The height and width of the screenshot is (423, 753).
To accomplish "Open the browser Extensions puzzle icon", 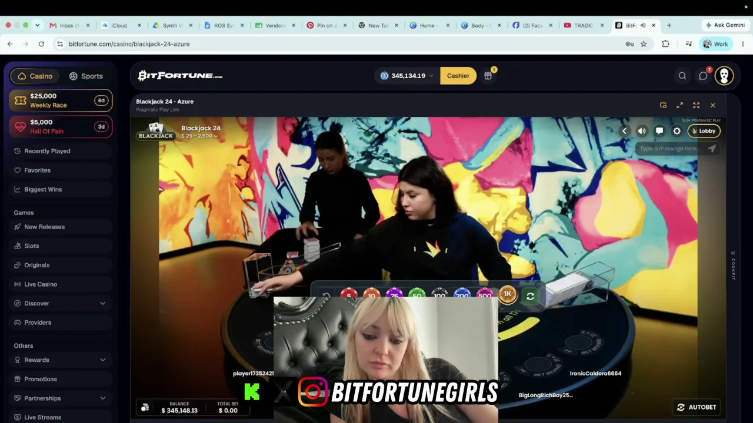I will [665, 44].
